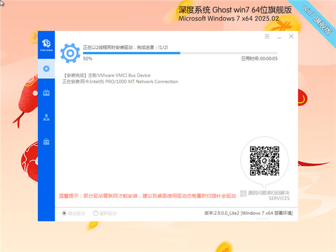Select the 最新驱动 radio button
Screen dimensions: 336x252
[x=96, y=213]
